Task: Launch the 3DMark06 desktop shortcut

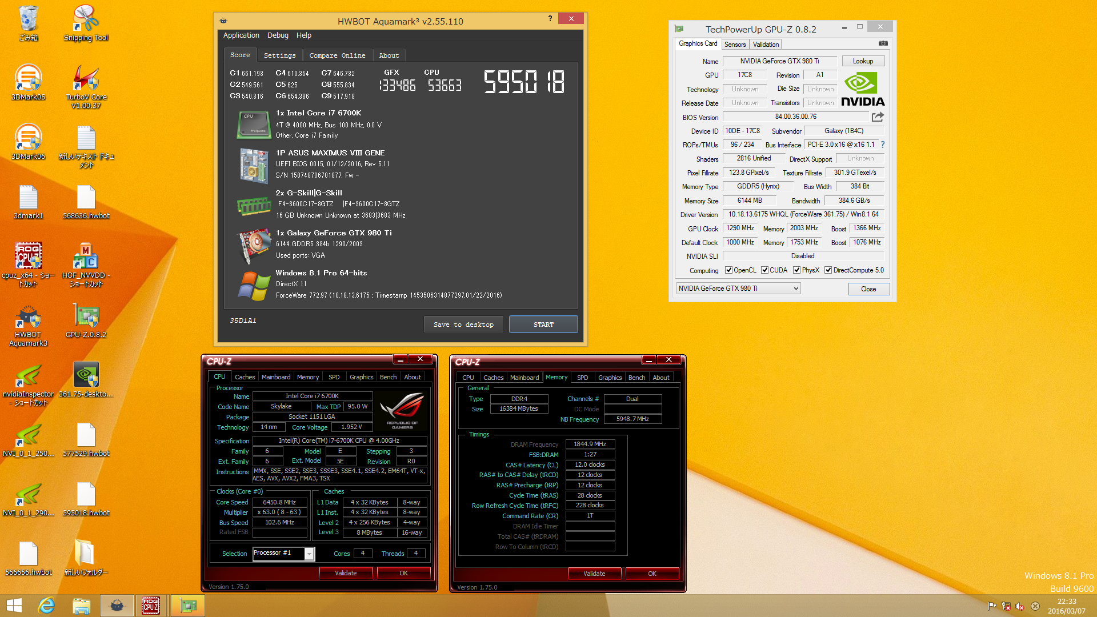Action: click(28, 142)
